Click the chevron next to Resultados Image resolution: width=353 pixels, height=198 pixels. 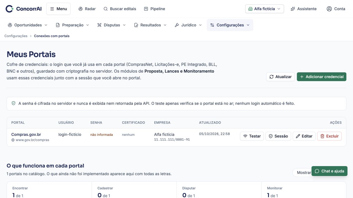(x=165, y=25)
